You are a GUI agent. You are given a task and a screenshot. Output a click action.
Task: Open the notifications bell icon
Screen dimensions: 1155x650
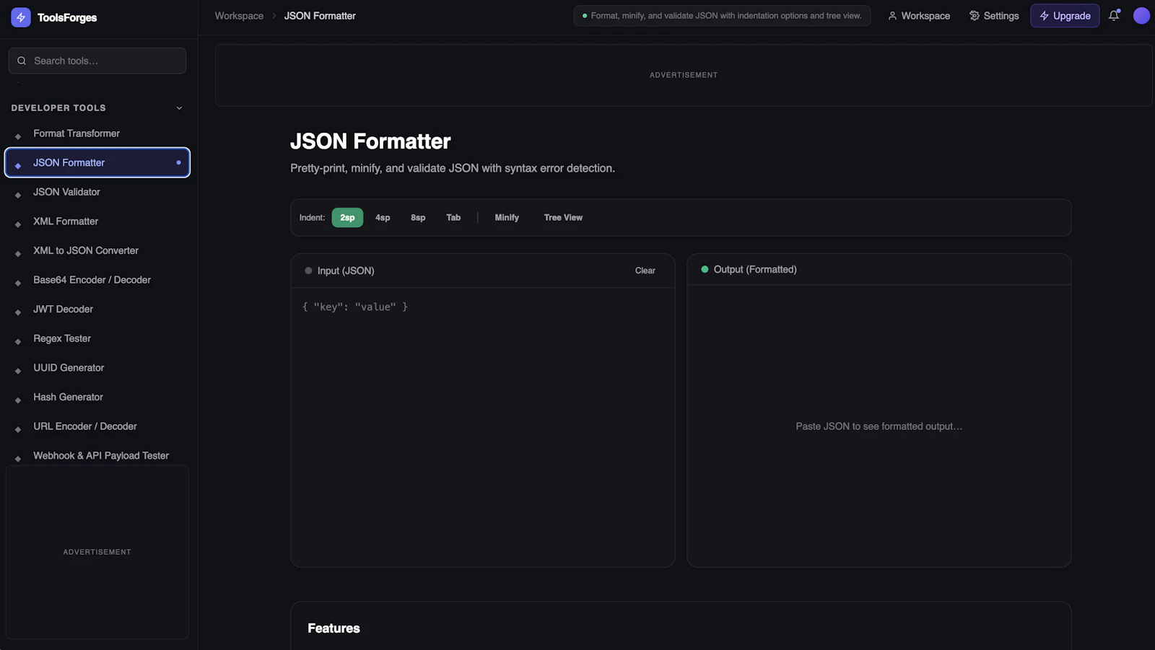pyautogui.click(x=1114, y=15)
